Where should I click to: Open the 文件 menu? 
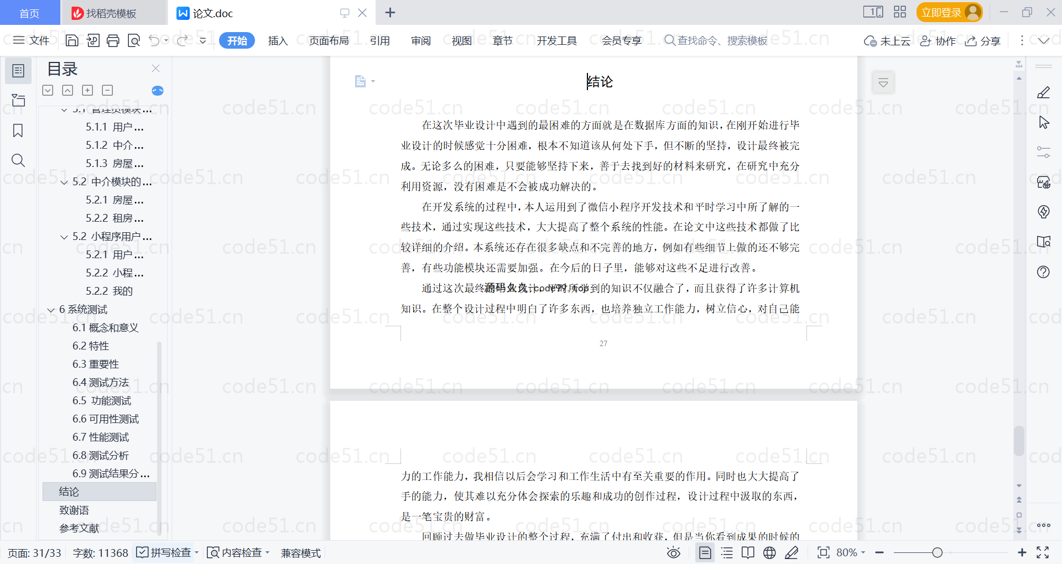[32, 40]
